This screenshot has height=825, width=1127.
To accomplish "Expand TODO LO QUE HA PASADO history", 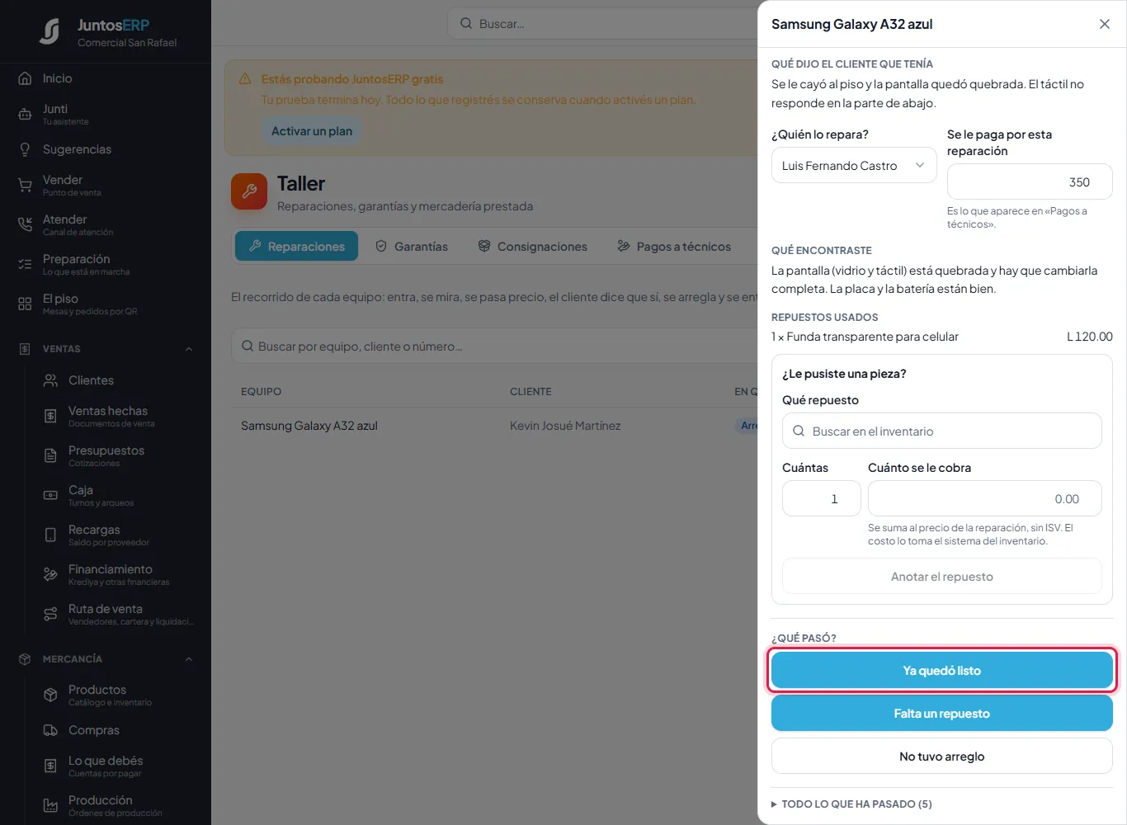I will coord(851,804).
